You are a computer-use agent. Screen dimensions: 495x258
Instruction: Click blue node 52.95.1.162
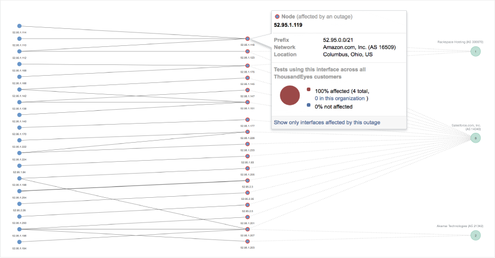(x=19, y=89)
